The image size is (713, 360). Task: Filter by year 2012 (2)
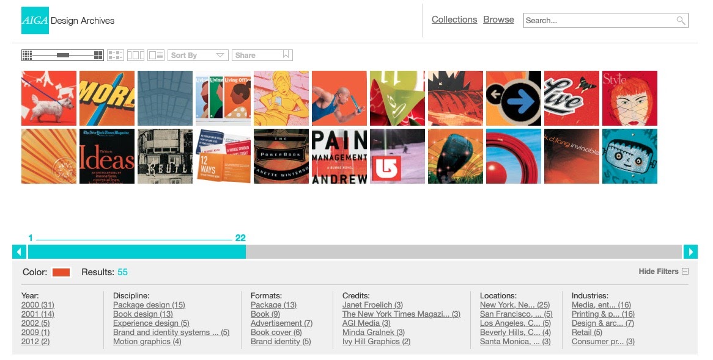click(x=35, y=341)
